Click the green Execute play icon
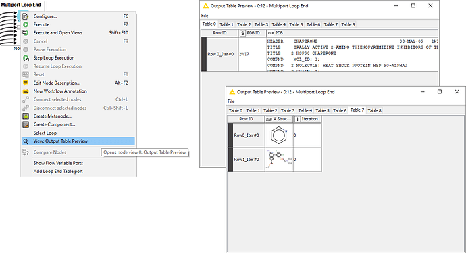The width and height of the screenshot is (466, 253). click(x=26, y=24)
